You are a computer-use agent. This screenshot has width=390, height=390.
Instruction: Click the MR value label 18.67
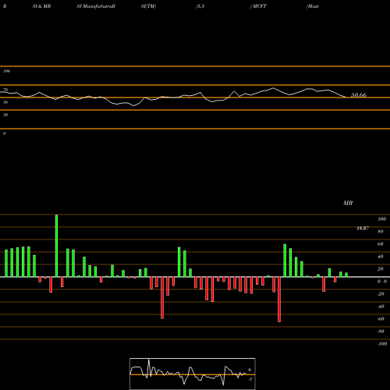tap(363, 229)
